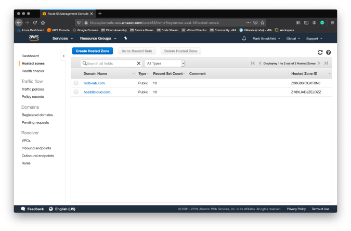Go to the last page of results
Screen dimensions: 351x231
coord(326,63)
